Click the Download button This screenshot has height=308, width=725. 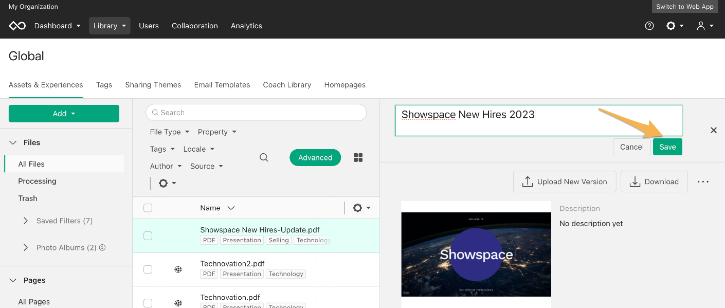(x=654, y=182)
